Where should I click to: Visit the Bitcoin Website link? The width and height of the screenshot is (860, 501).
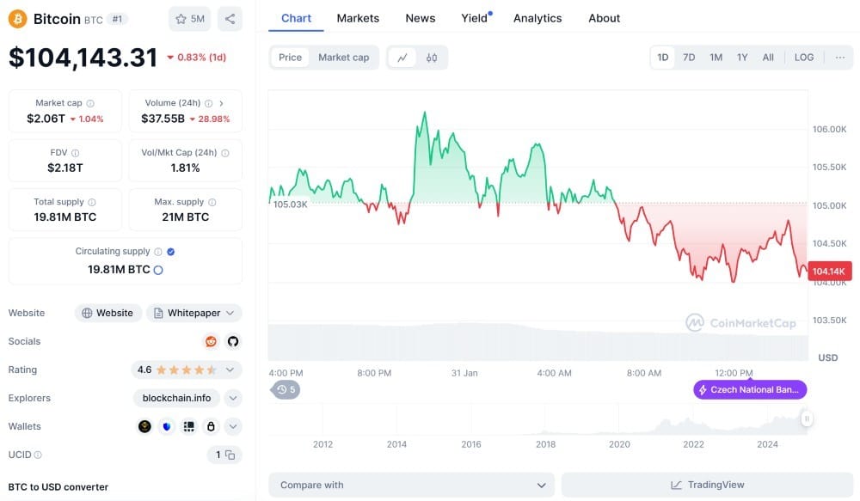point(107,313)
